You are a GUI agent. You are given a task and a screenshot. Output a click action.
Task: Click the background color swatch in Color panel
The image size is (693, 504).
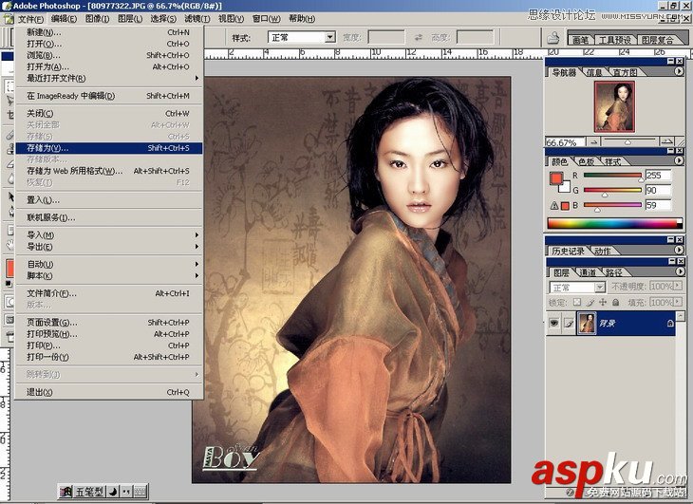pyautogui.click(x=566, y=188)
